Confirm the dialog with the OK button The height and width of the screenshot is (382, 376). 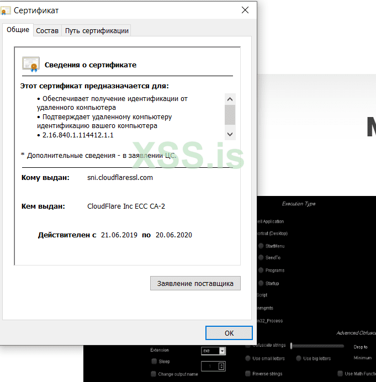pyautogui.click(x=229, y=333)
